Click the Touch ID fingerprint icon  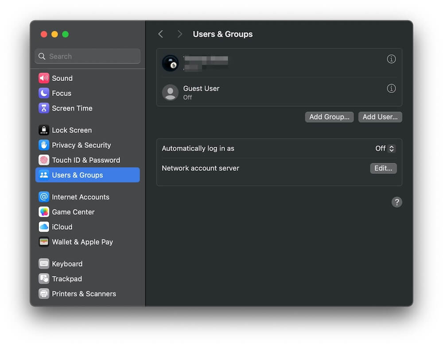[44, 160]
